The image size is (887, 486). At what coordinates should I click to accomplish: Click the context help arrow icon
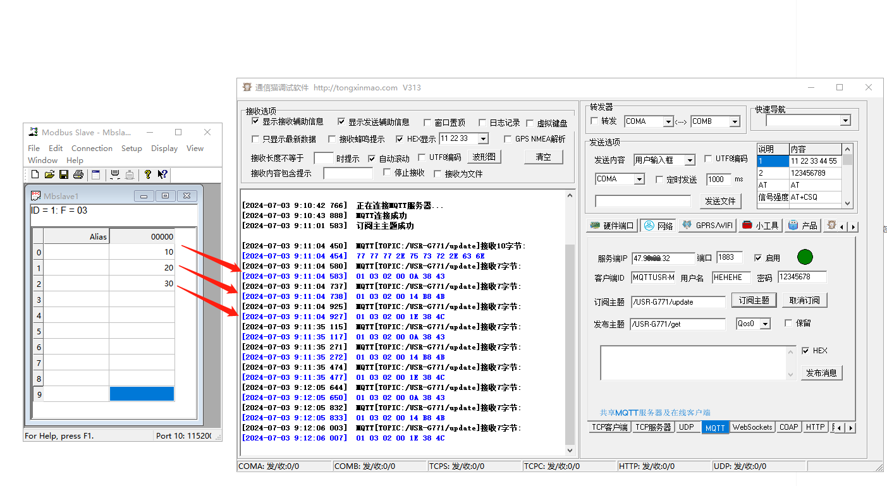tap(162, 174)
